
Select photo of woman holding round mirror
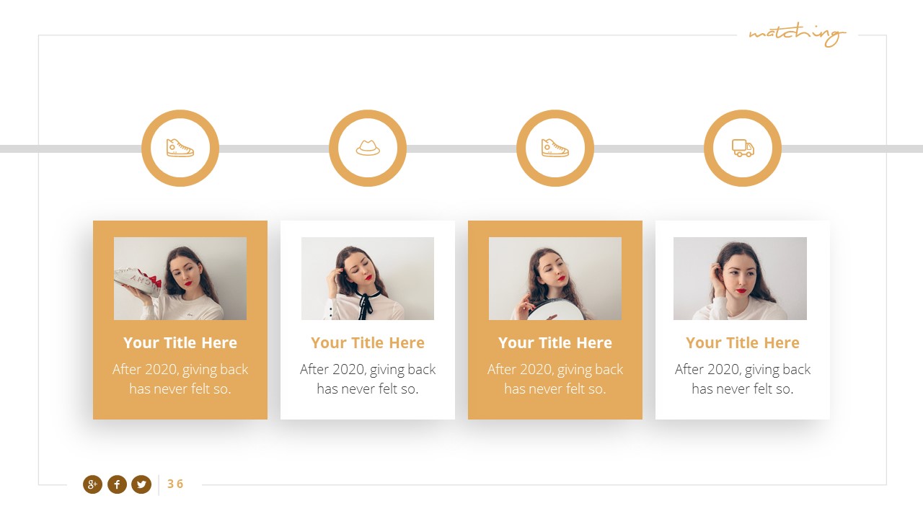[555, 278]
